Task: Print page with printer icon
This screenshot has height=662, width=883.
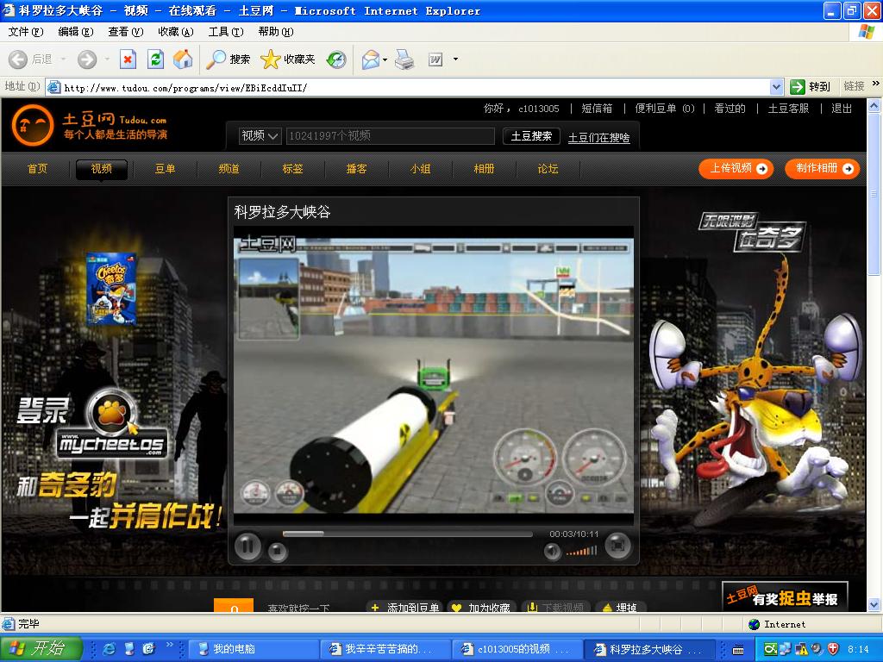Action: 404,59
